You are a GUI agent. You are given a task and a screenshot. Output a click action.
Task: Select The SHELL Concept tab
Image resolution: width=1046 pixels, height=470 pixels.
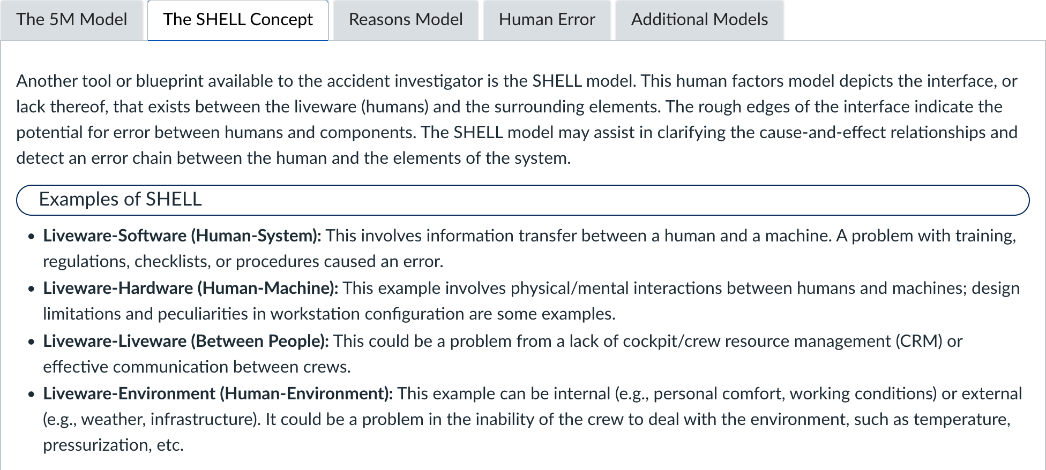click(x=238, y=20)
